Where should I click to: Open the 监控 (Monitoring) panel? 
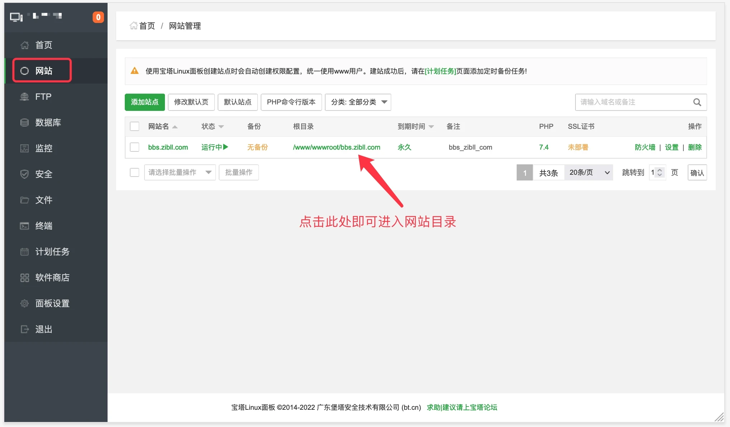point(44,148)
